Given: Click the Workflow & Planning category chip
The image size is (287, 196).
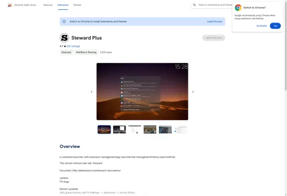Looking at the screenshot, I should (x=86, y=52).
